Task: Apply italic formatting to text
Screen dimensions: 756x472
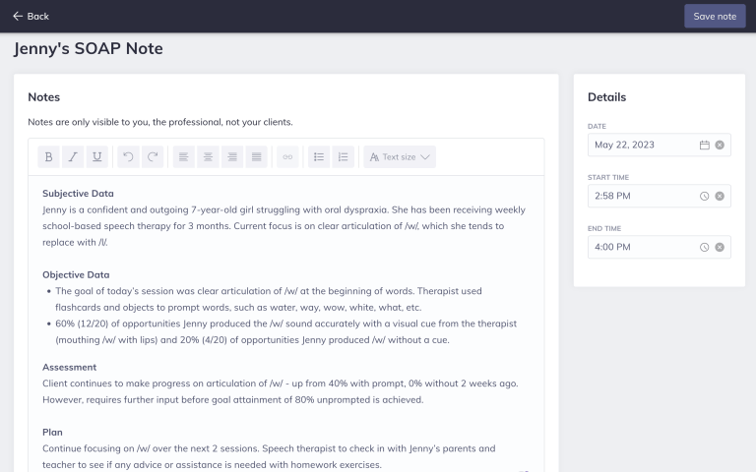Action: [x=73, y=157]
